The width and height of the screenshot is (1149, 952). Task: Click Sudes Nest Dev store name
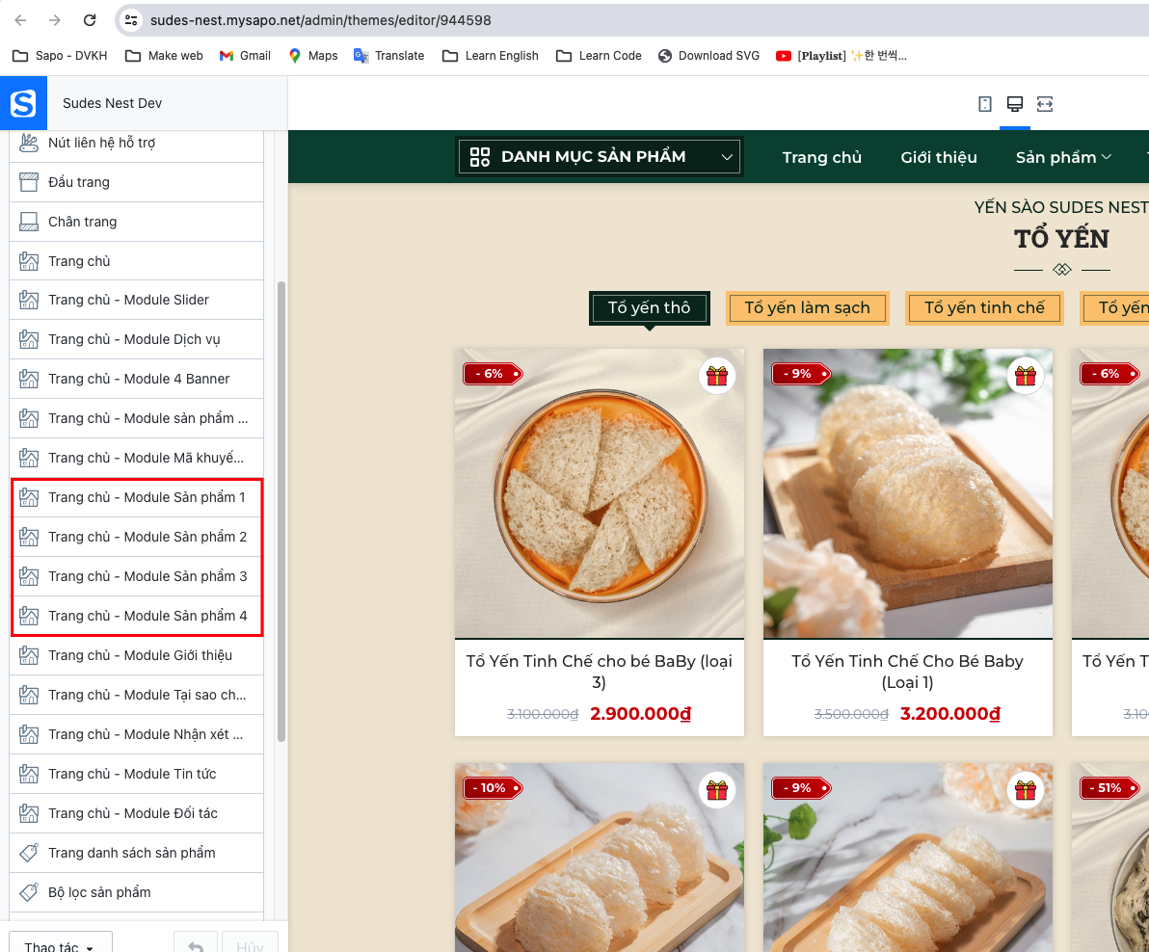112,103
